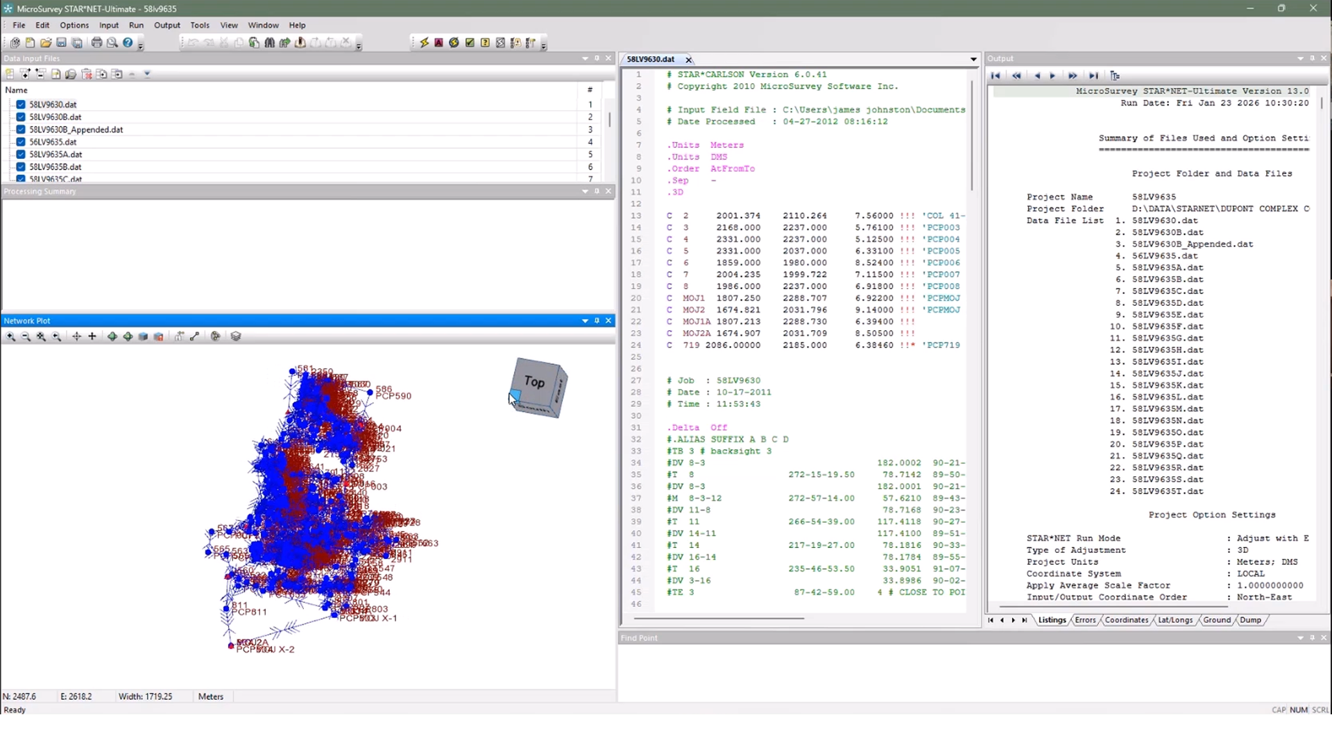The image size is (1332, 749).
Task: Click the Zoom Extents icon in Network Plot
Action: point(41,336)
